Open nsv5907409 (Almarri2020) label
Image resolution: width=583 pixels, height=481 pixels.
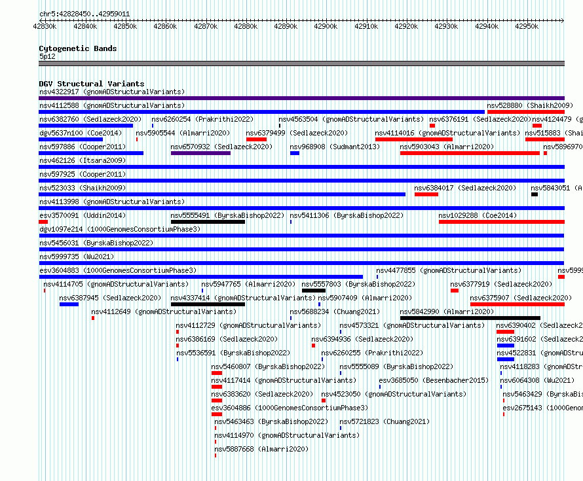tap(365, 298)
